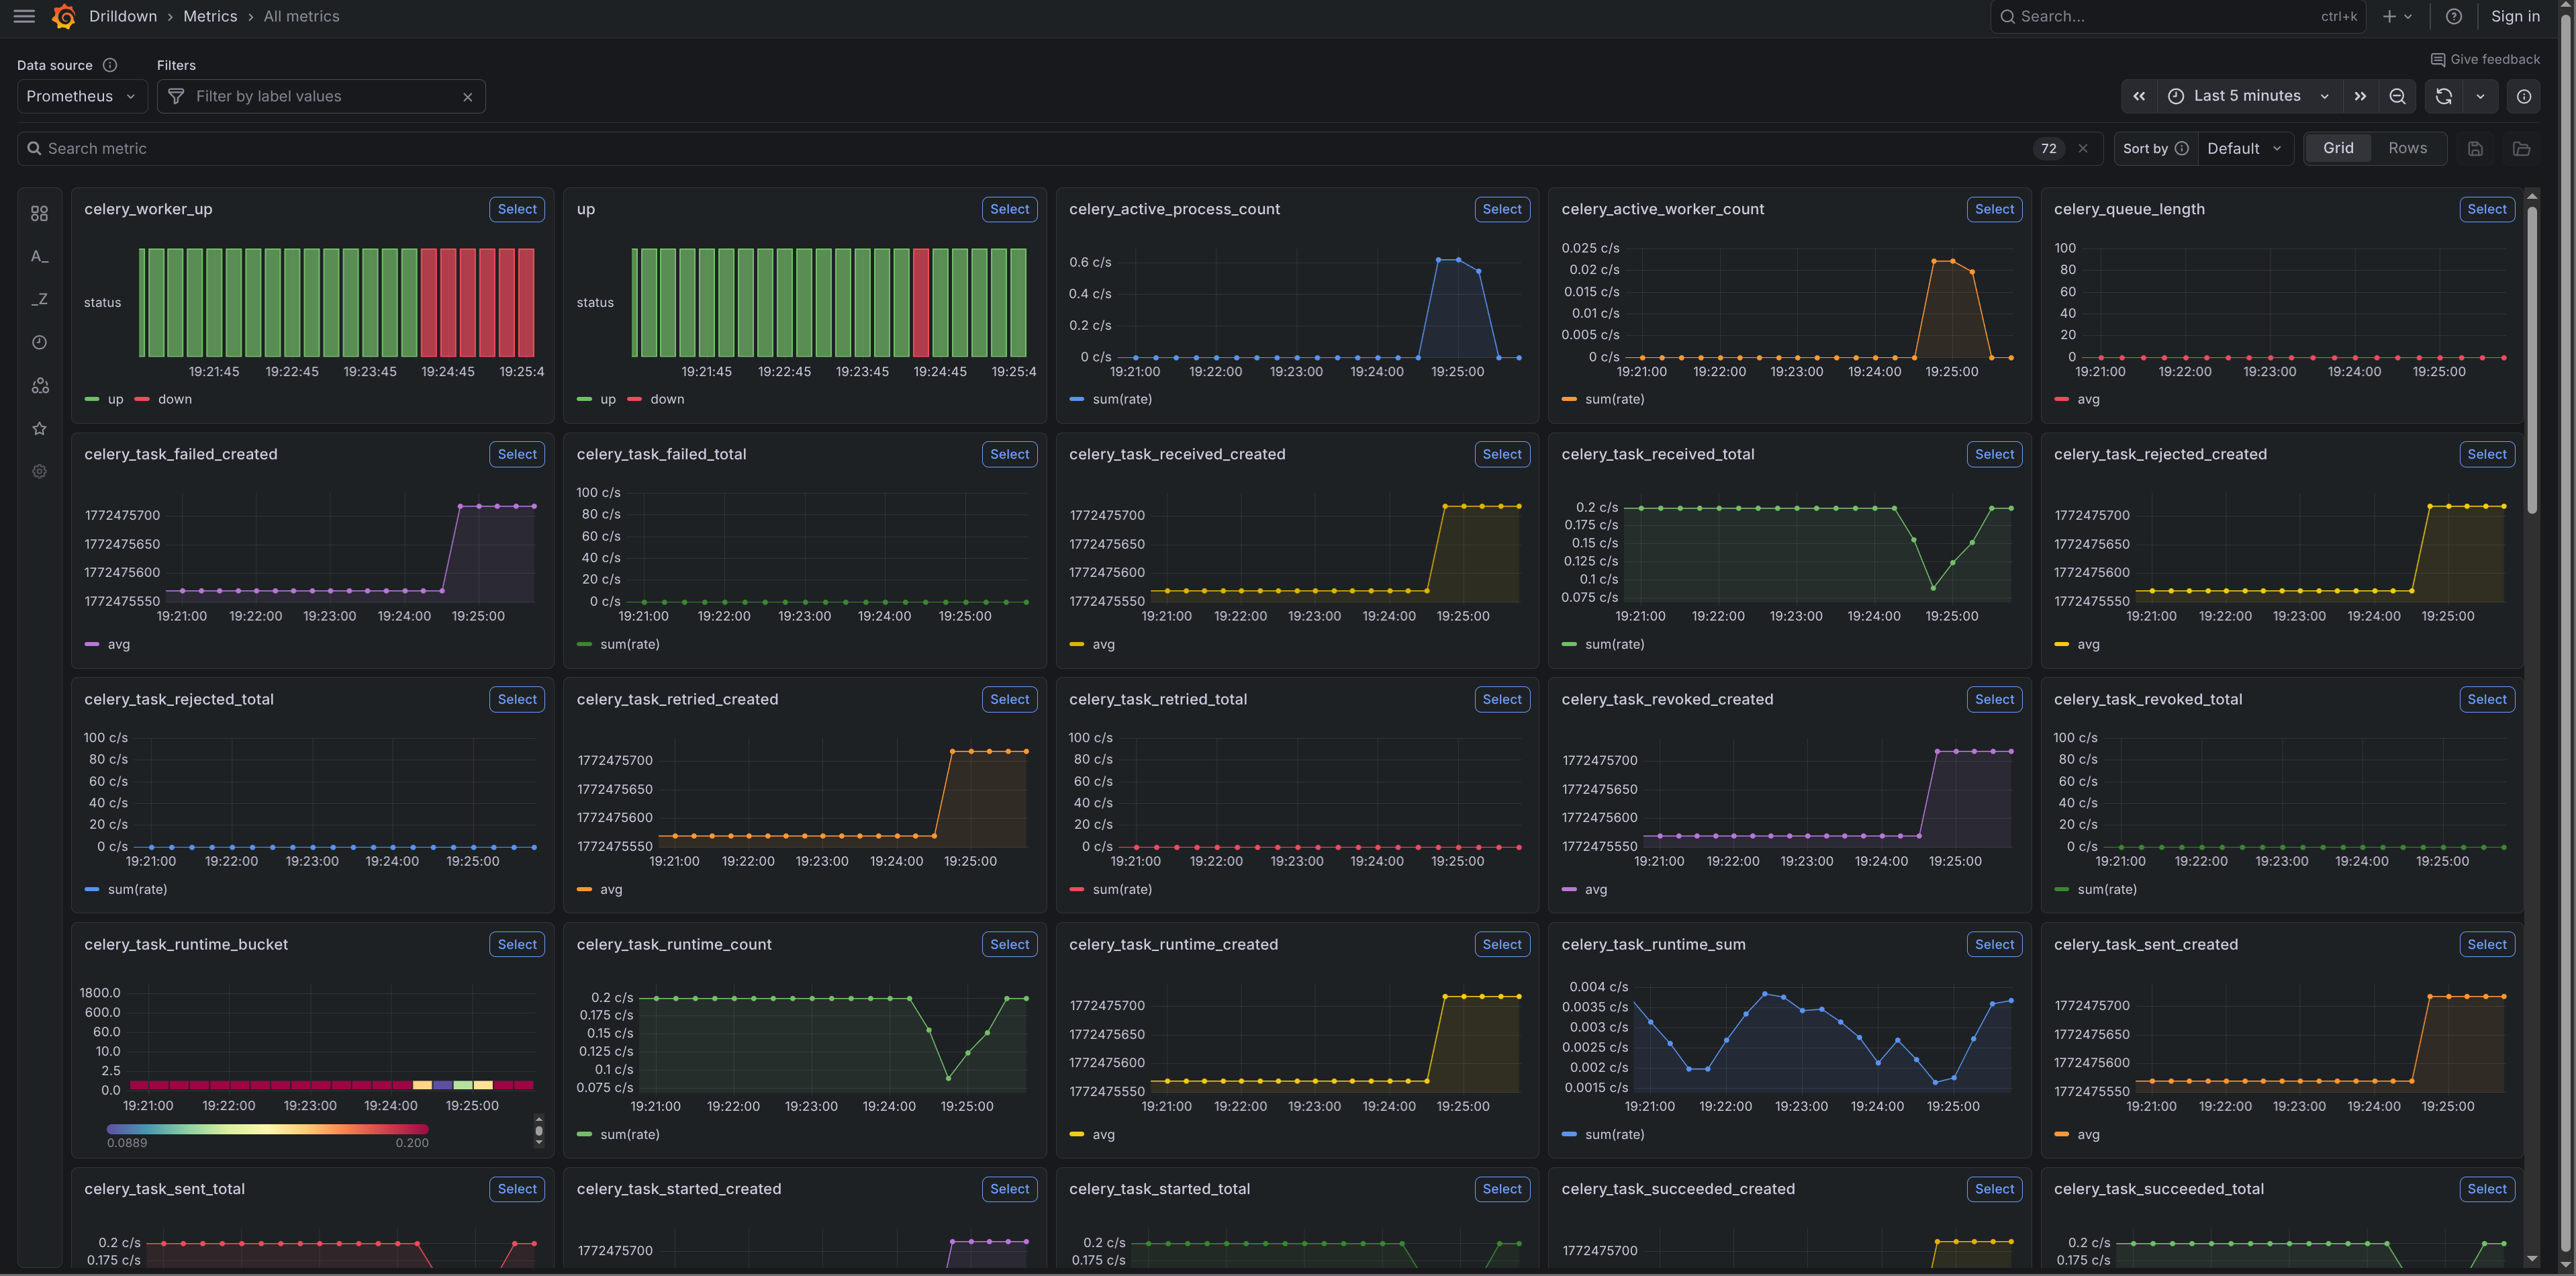Open settings via the gear sidebar icon

point(39,471)
